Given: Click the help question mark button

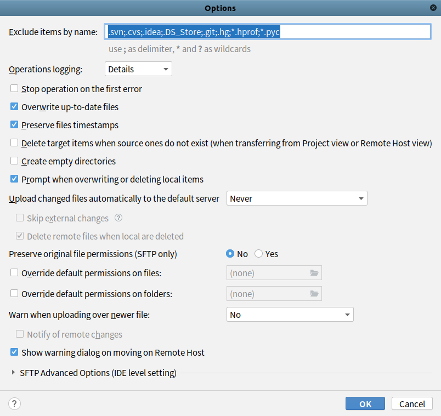Looking at the screenshot, I should point(15,404).
